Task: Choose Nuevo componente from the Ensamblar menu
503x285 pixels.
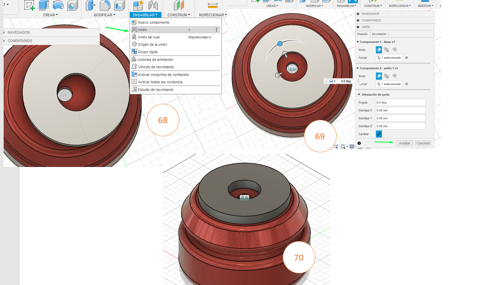Action: click(176, 22)
